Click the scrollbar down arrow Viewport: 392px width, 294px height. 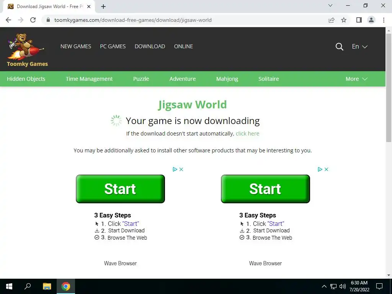point(389,275)
